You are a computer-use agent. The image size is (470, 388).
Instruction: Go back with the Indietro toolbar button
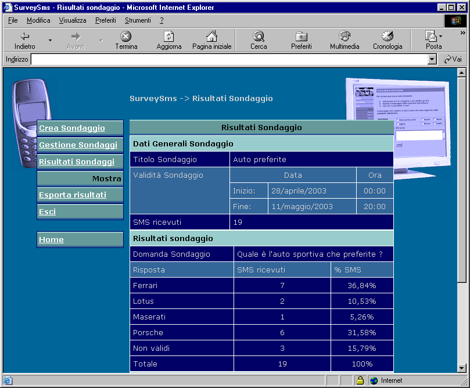click(x=24, y=41)
